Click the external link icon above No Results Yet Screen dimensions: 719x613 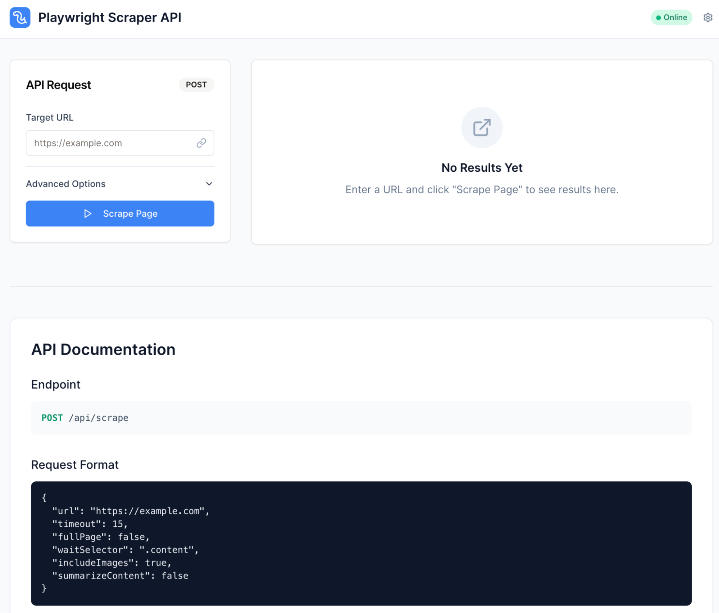coord(482,127)
